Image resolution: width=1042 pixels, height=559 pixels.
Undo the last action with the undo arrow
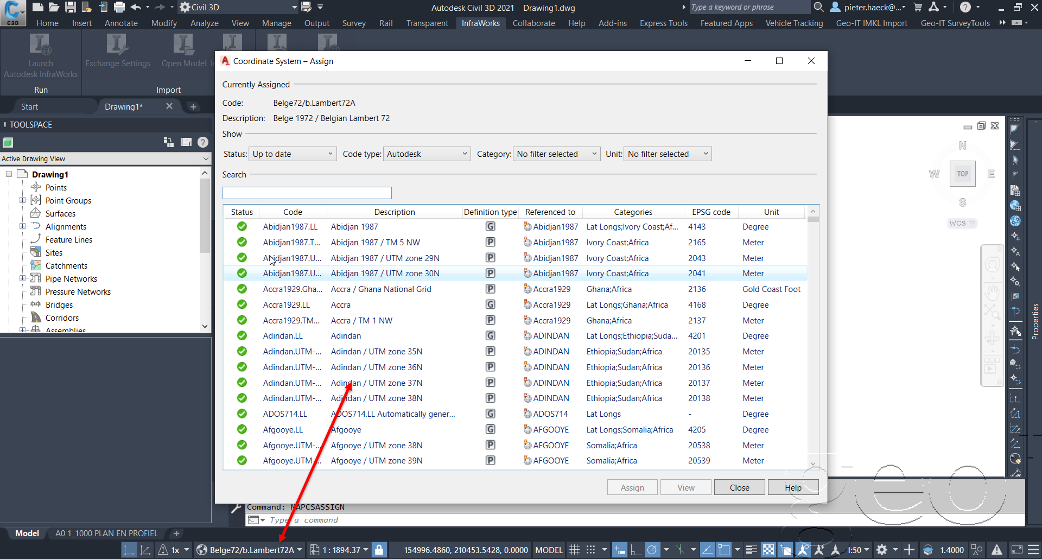(136, 7)
